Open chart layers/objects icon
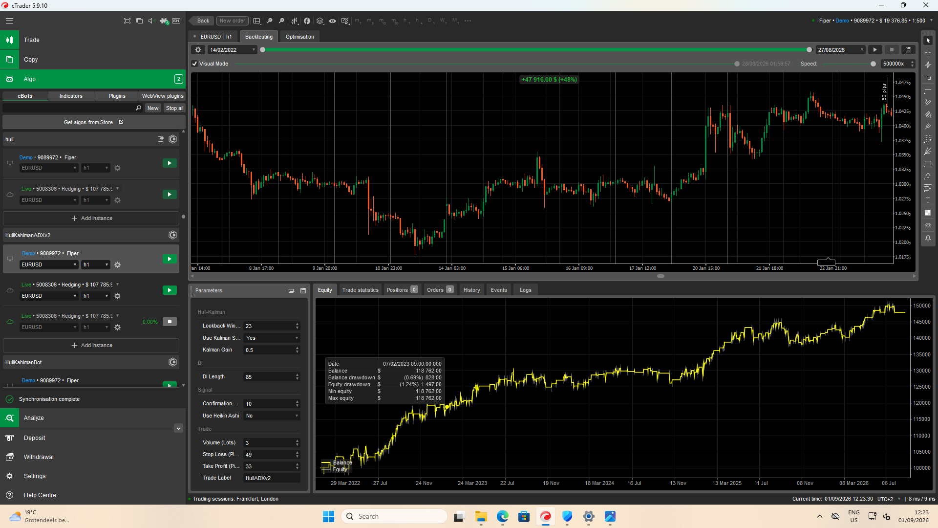The image size is (938, 528). 320,21
